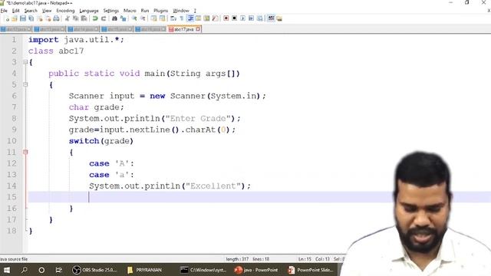Viewport: 491px width, 276px height.
Task: Open the Settings menu
Action: pyautogui.click(x=111, y=11)
